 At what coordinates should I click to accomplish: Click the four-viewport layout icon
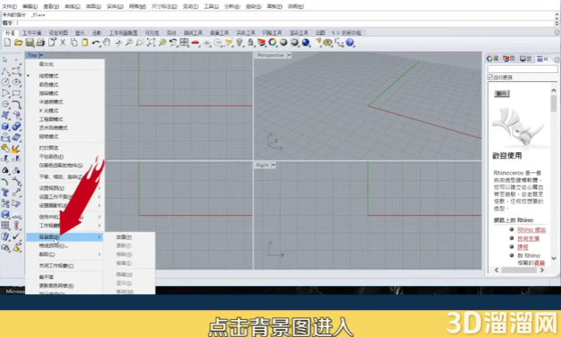tap(184, 43)
